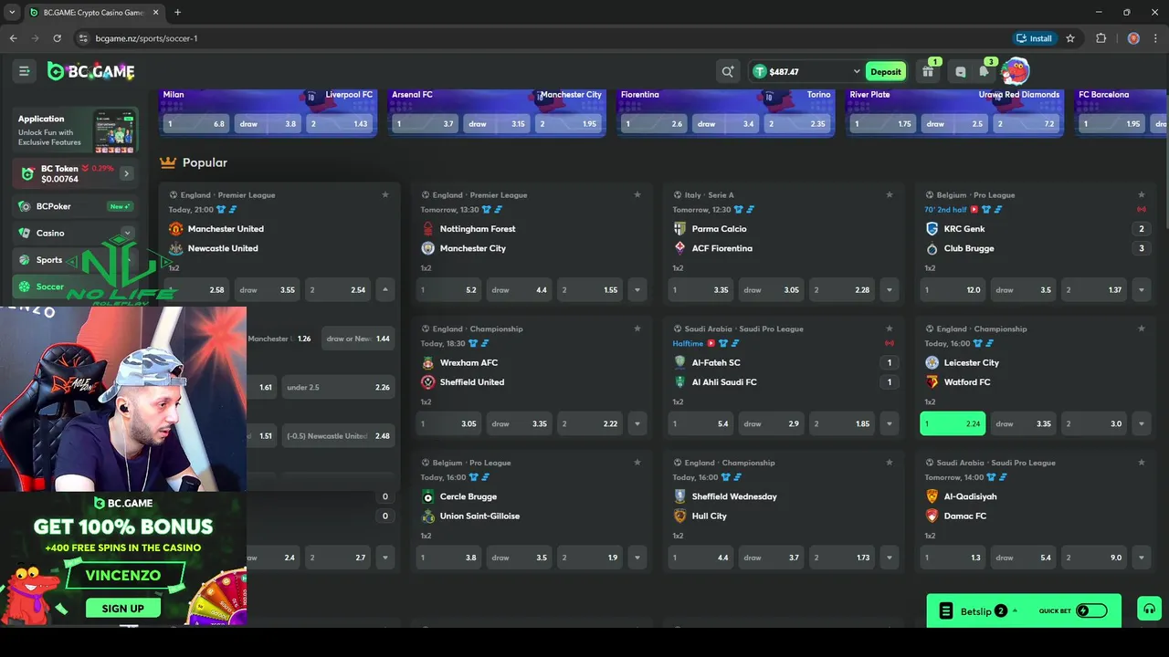Favorite the Manchester United vs Newcastle match
This screenshot has height=657, width=1169.
(x=385, y=194)
